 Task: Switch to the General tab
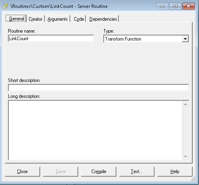16,18
